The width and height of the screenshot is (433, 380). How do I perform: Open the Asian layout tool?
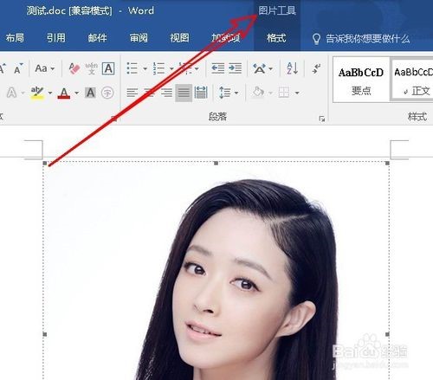coord(260,68)
